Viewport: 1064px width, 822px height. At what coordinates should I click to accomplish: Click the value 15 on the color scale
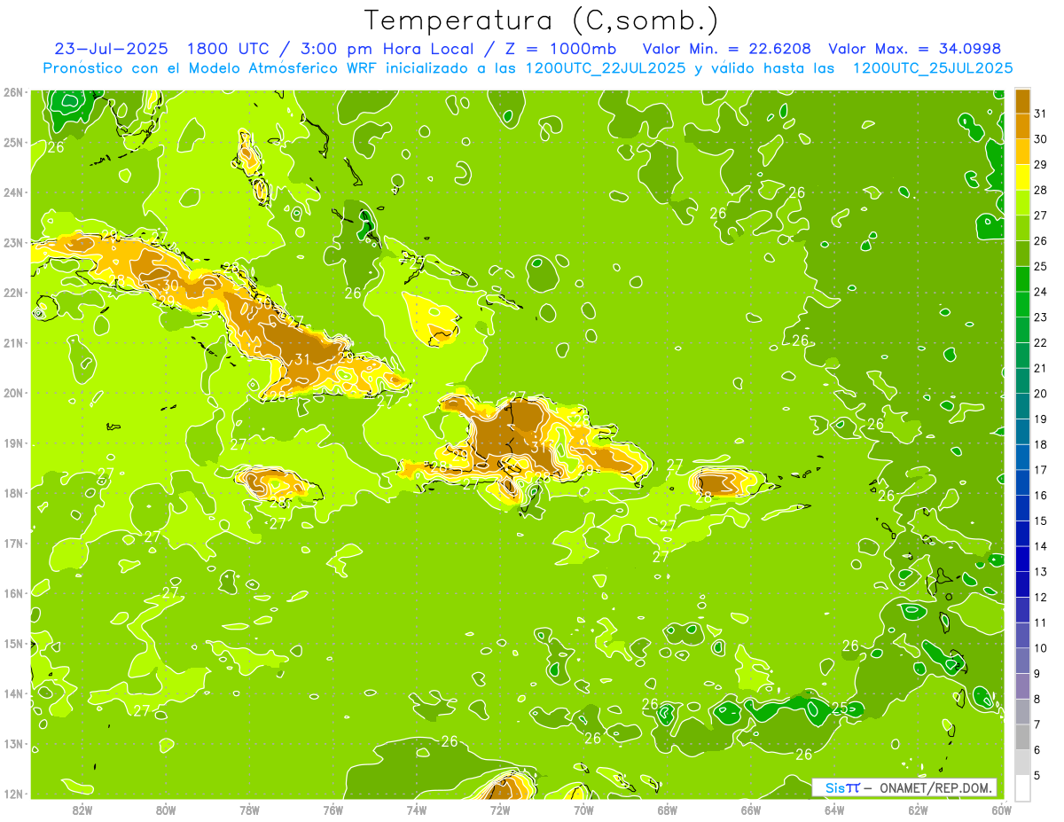coord(1041,521)
